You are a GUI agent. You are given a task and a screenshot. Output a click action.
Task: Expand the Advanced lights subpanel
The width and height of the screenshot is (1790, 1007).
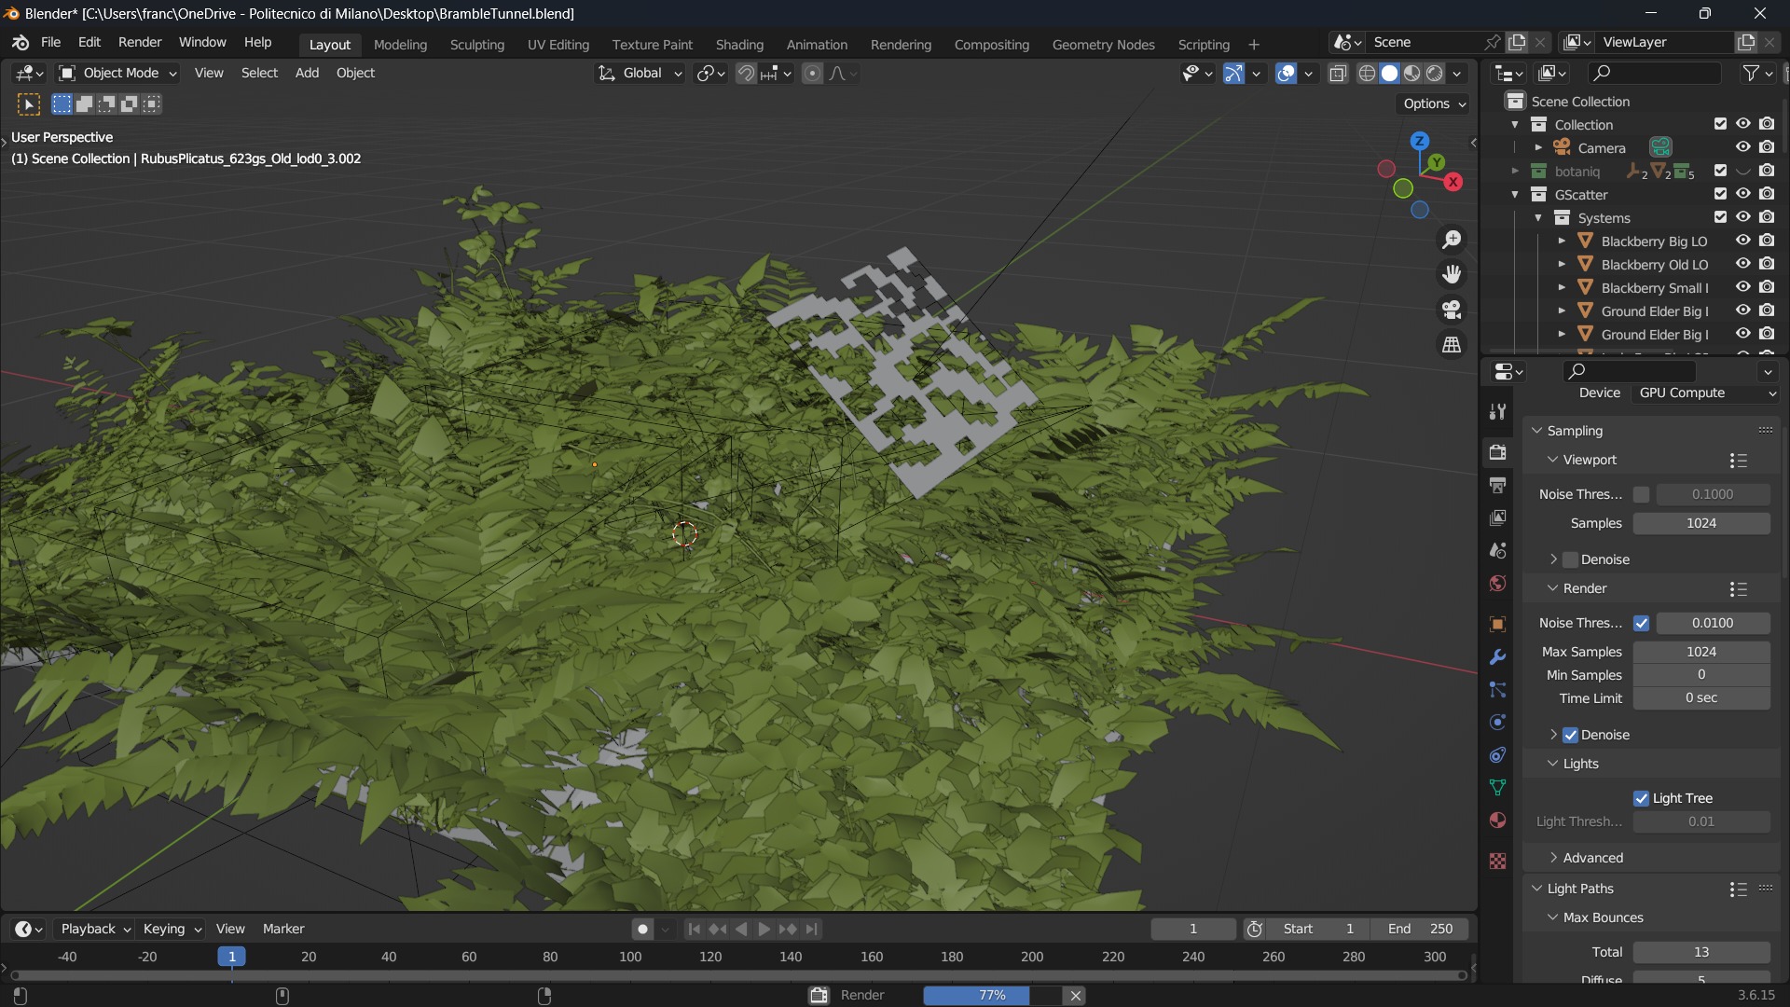tap(1592, 858)
